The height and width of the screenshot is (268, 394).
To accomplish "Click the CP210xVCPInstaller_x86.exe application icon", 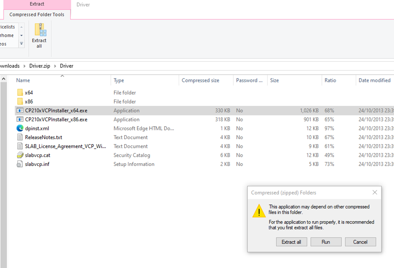I will click(20, 119).
